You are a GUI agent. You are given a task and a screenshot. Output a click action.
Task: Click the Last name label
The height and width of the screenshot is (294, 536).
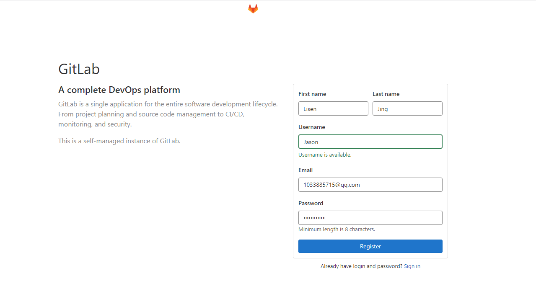pos(386,94)
